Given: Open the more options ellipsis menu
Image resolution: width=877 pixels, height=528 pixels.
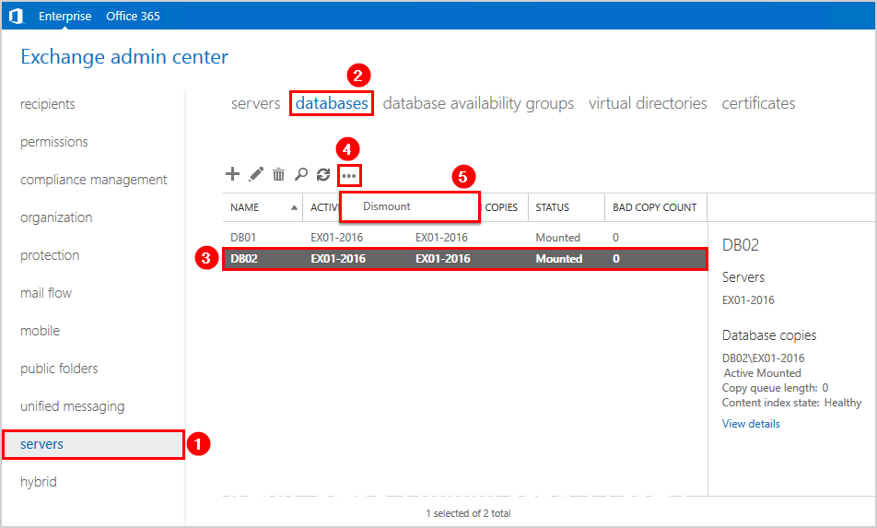Looking at the screenshot, I should coord(349,176).
